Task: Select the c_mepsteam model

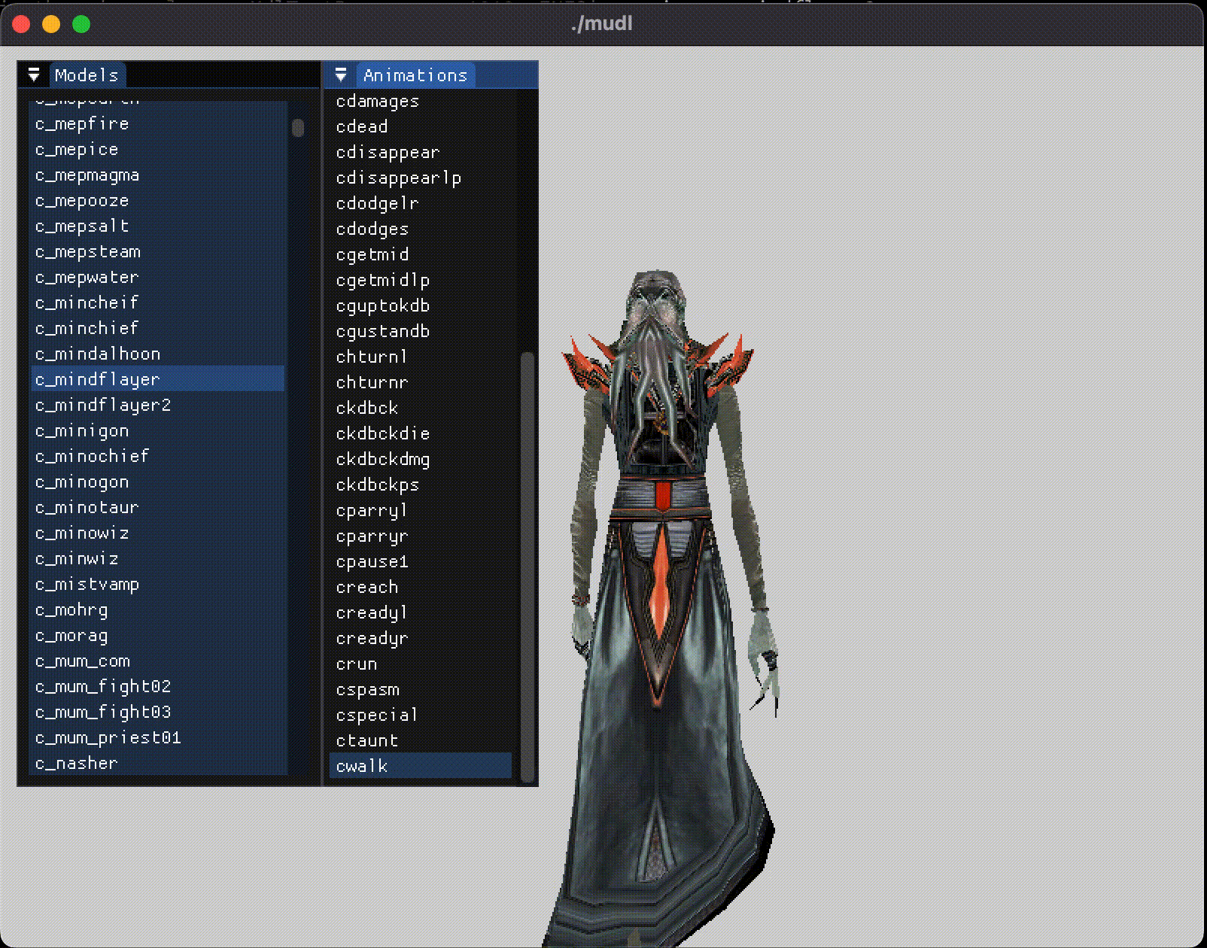Action: (158, 251)
